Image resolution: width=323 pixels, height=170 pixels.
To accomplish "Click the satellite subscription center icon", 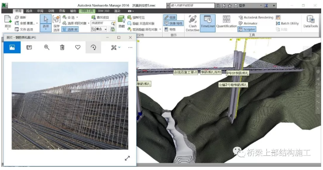I will (224, 5).
